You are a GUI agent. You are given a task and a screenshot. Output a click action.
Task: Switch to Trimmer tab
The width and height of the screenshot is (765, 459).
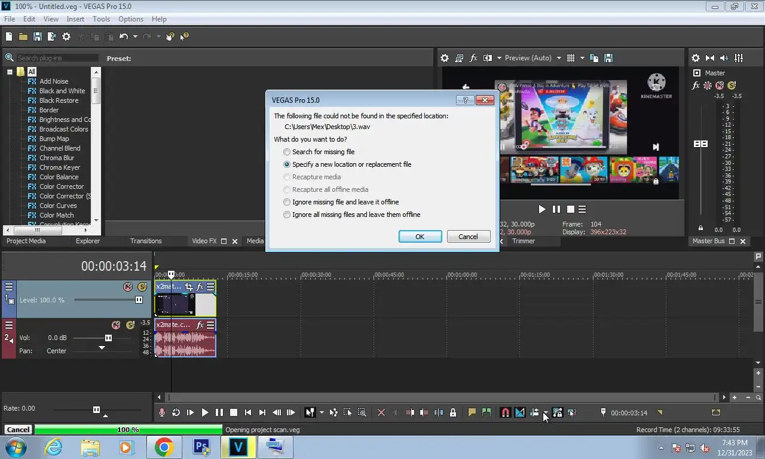point(524,241)
